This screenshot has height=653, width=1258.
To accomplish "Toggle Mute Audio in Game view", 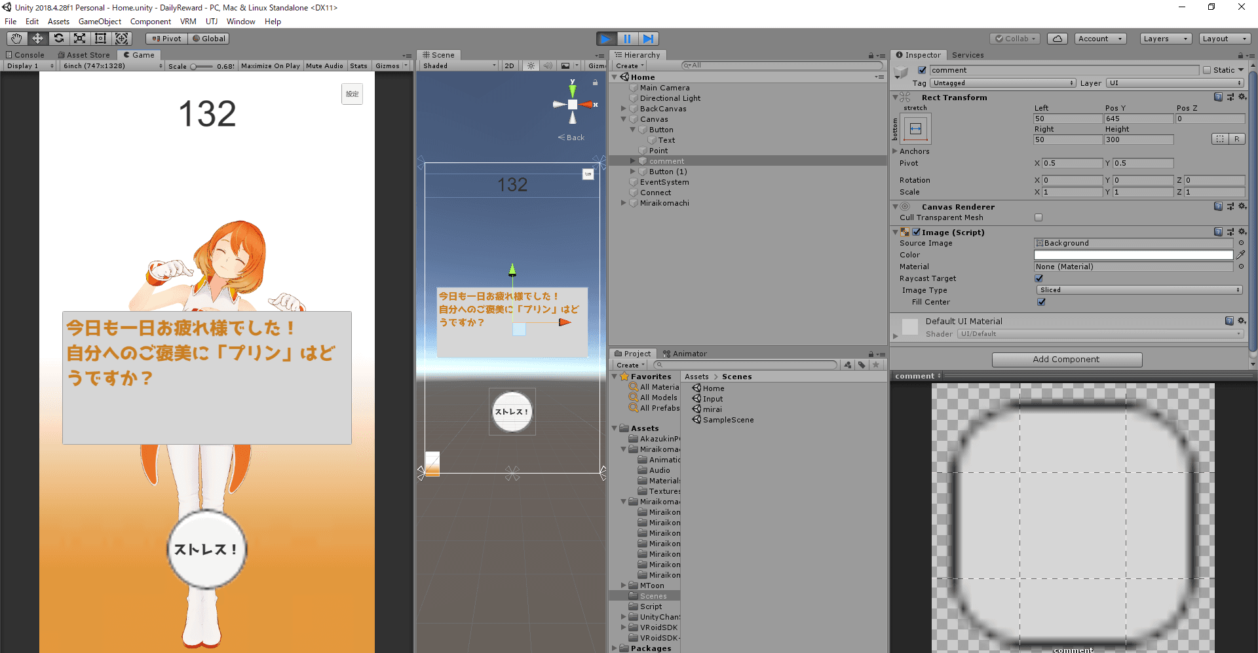I will (x=324, y=65).
